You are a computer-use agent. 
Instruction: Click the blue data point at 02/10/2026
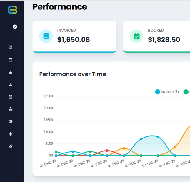point(141,139)
